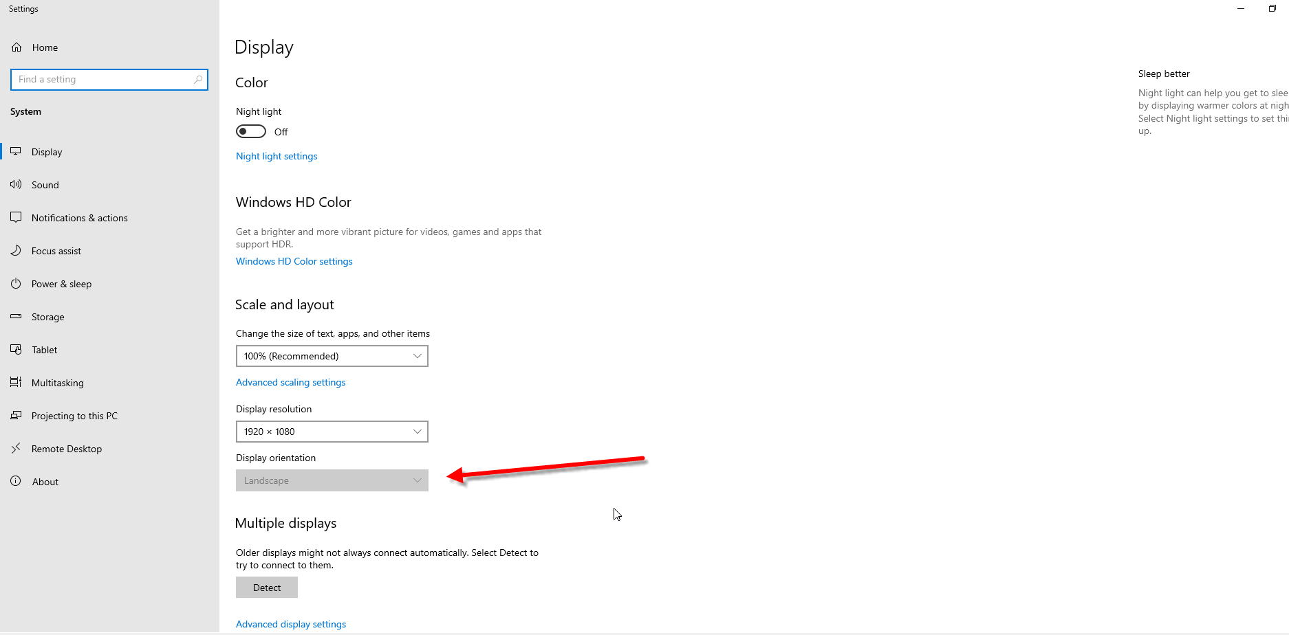
Task: Click the Remote Desktop icon
Action: tap(16, 448)
